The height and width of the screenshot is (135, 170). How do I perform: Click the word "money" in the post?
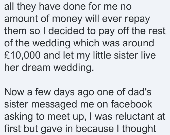[67, 19]
